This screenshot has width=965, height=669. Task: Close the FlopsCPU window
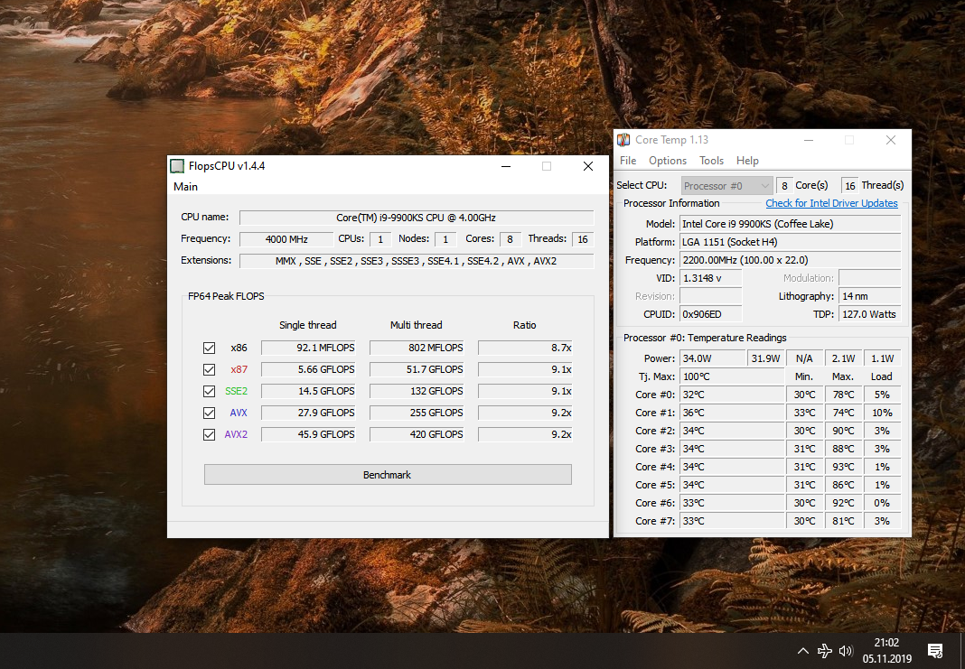(587, 166)
